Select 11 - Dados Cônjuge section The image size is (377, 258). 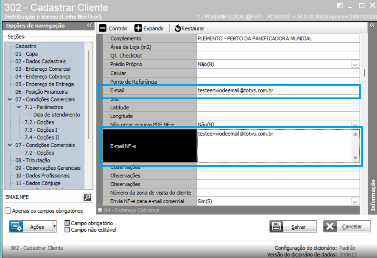(38, 183)
